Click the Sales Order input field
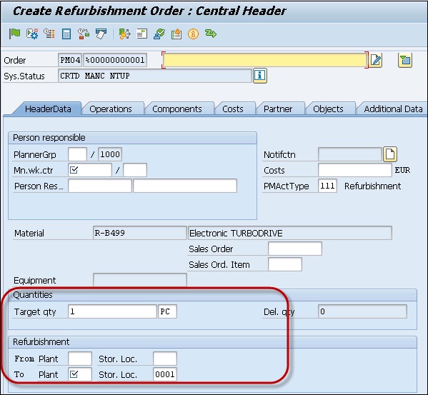 [x=295, y=249]
